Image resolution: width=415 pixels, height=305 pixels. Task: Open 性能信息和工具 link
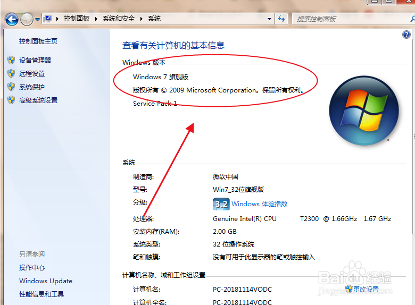coord(41,294)
